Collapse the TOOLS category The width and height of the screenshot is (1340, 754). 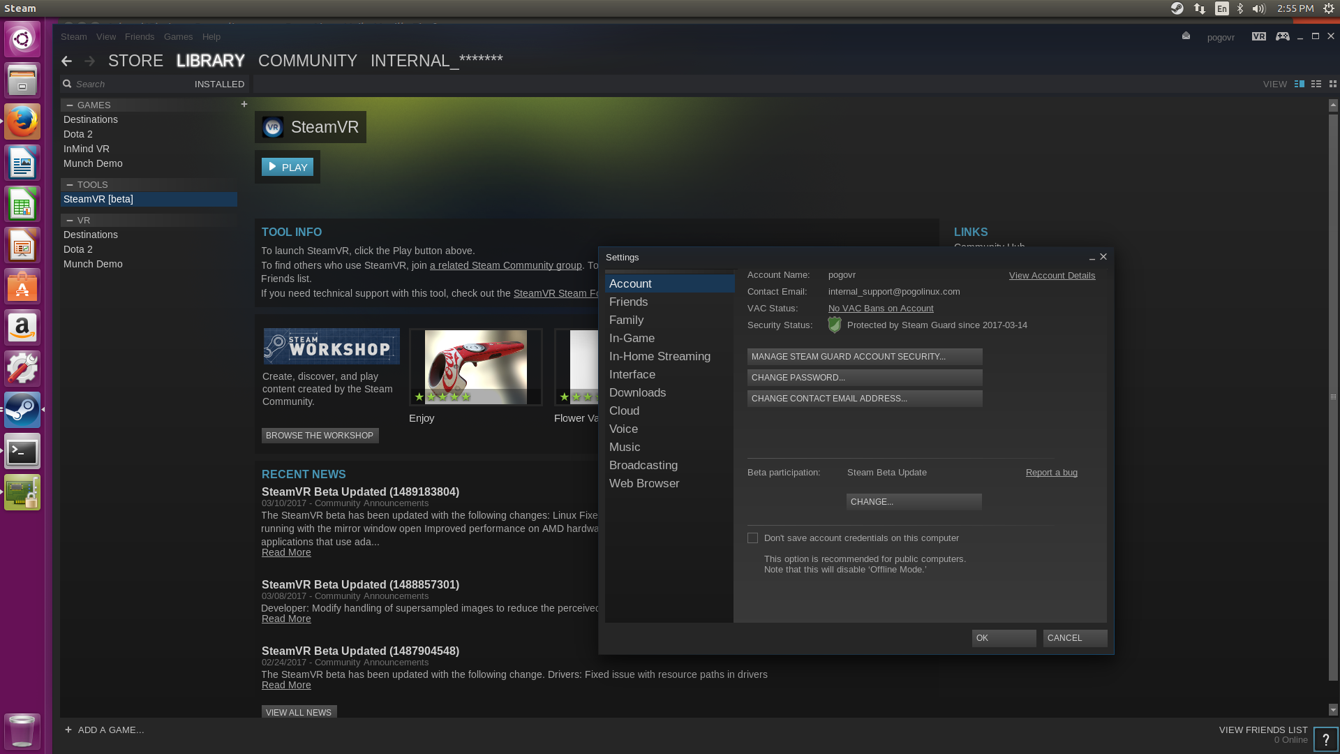[70, 185]
